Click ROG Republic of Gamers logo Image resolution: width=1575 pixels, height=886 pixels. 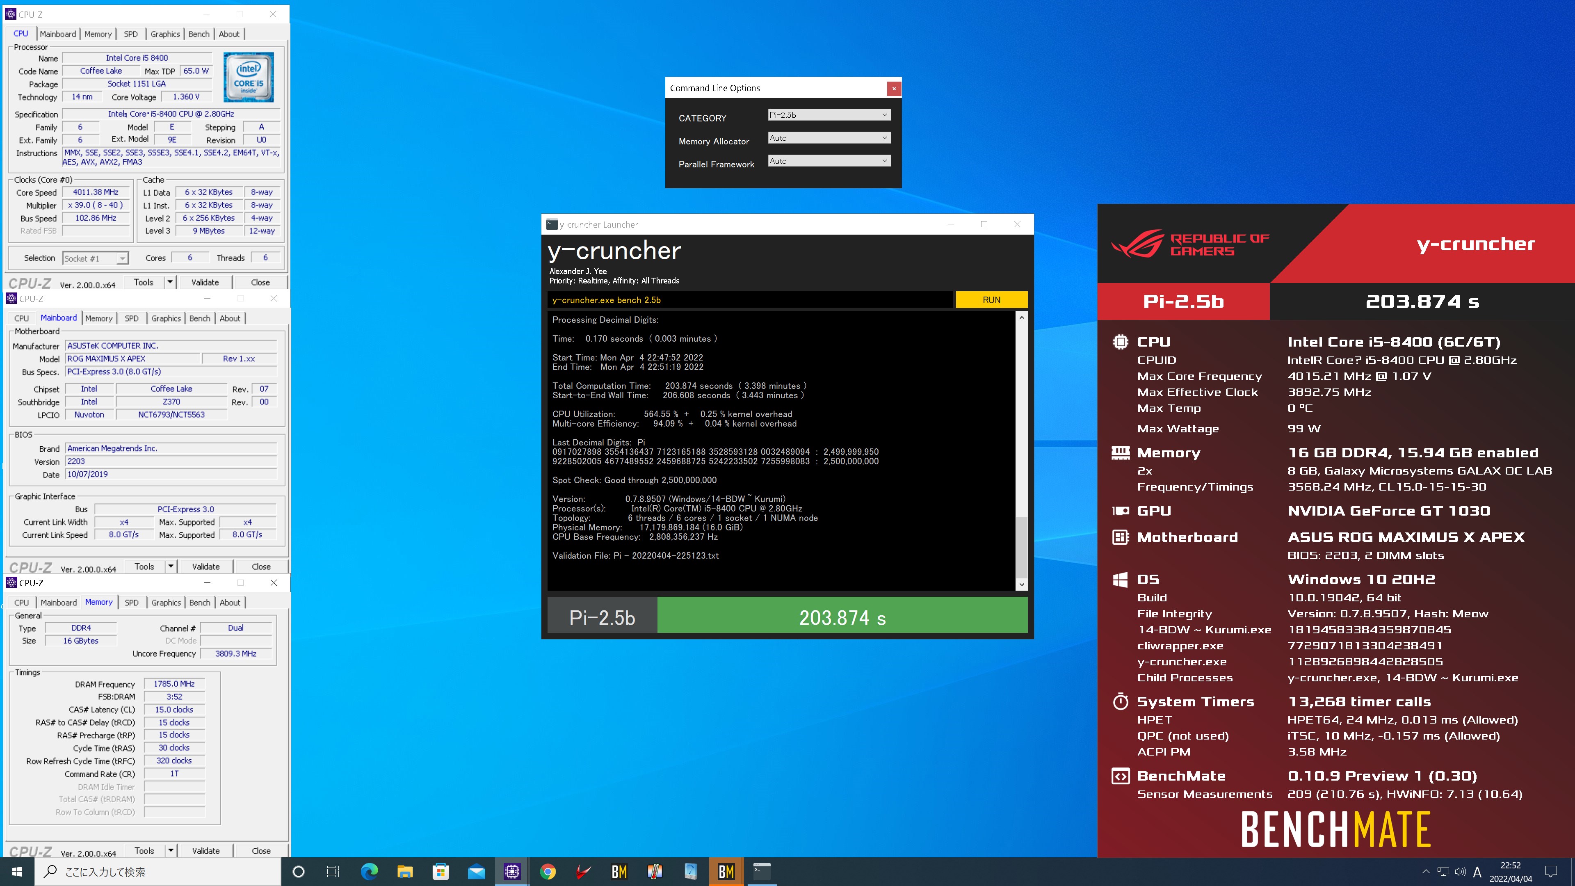(x=1189, y=244)
